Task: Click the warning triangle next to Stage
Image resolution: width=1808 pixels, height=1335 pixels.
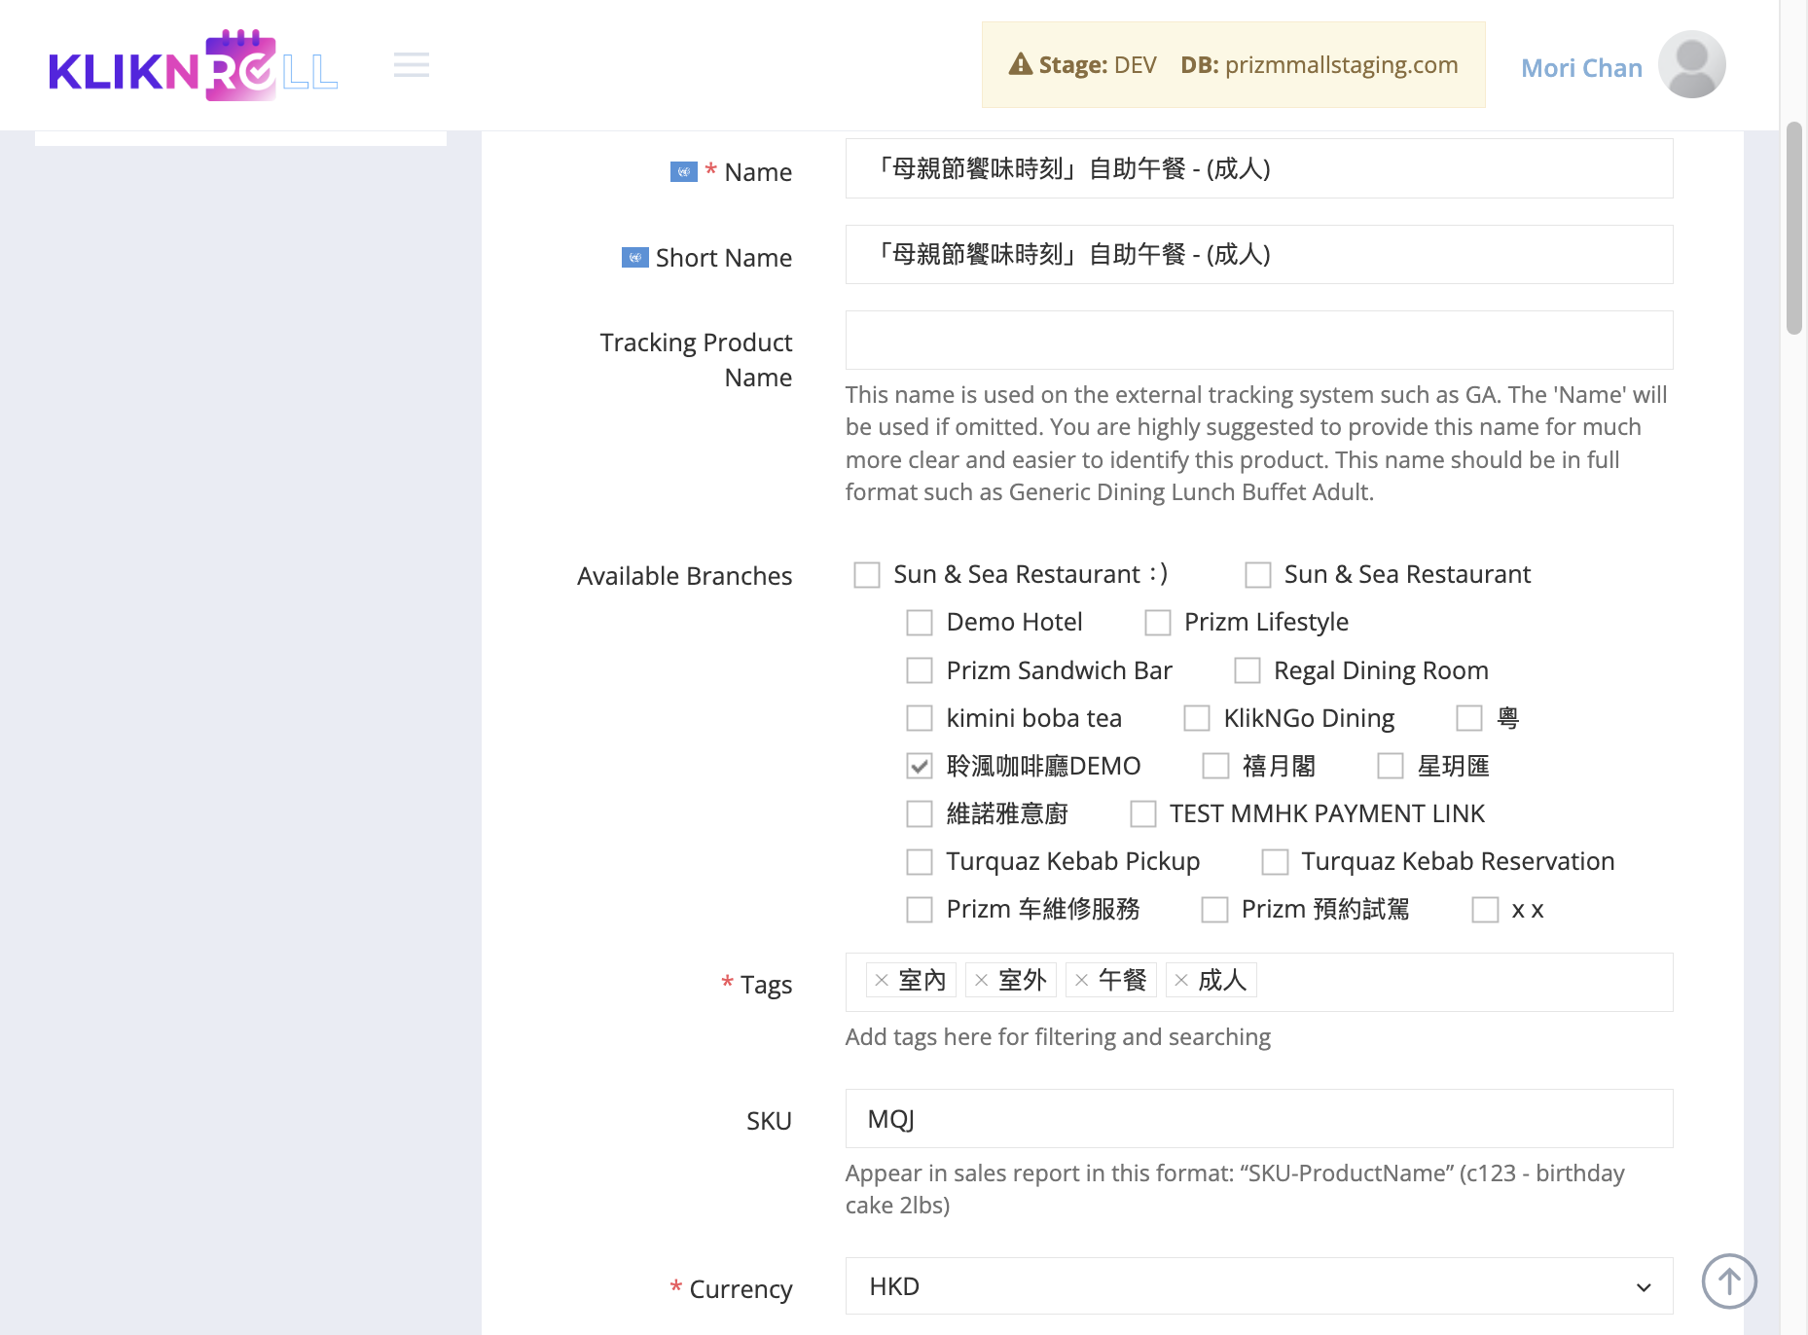Action: pos(1020,65)
